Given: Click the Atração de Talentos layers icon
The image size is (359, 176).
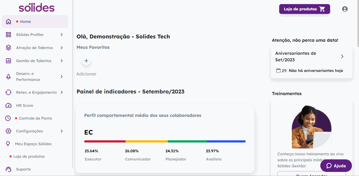Looking at the screenshot, I should tap(8, 48).
